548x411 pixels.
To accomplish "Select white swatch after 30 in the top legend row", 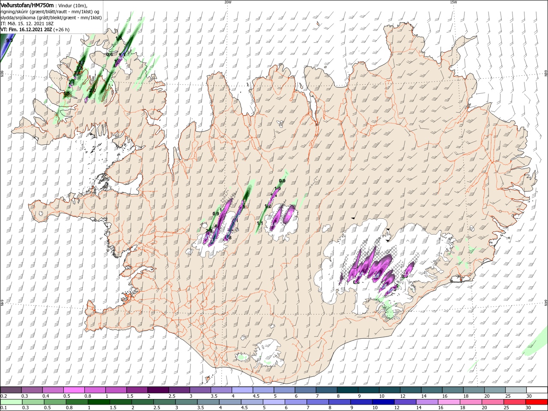I will 537,390.
